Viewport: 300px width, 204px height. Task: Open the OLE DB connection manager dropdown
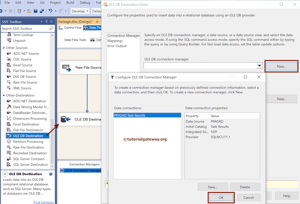[x=259, y=66]
